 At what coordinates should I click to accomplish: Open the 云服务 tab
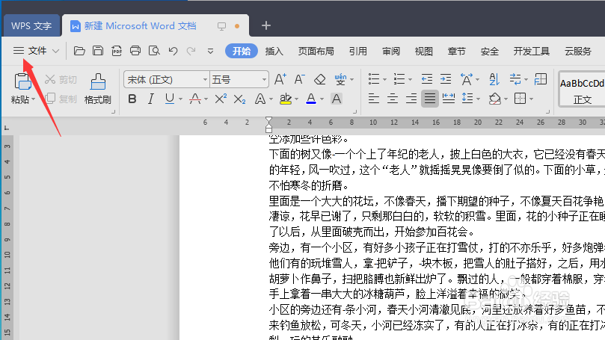pyautogui.click(x=578, y=52)
